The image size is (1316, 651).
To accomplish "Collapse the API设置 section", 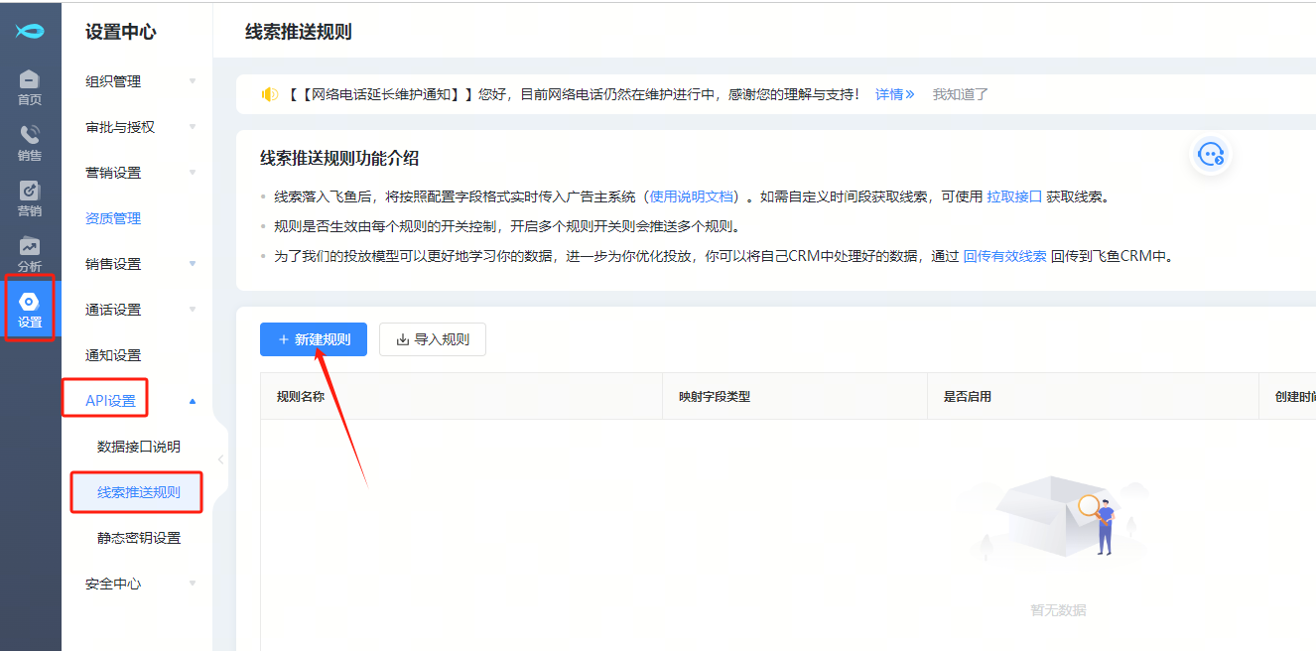I will tap(193, 401).
